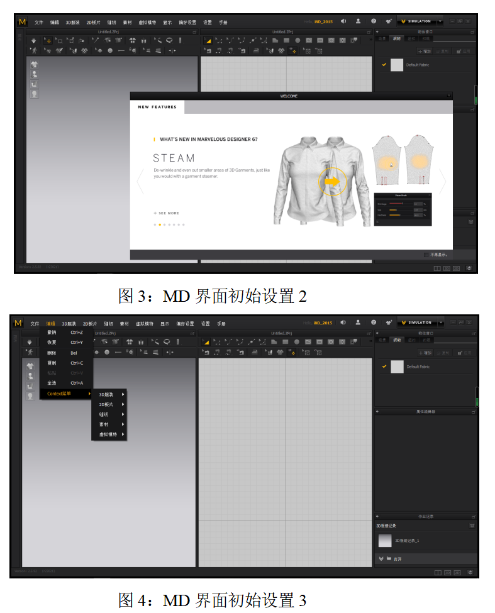Select the yellow Edit Pattern tool in Figure 3 2D toolbar
The image size is (495, 613).
pos(208,40)
